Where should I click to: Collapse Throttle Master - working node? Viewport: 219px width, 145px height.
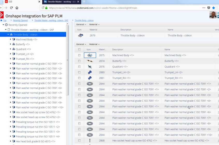tap(6, 30)
